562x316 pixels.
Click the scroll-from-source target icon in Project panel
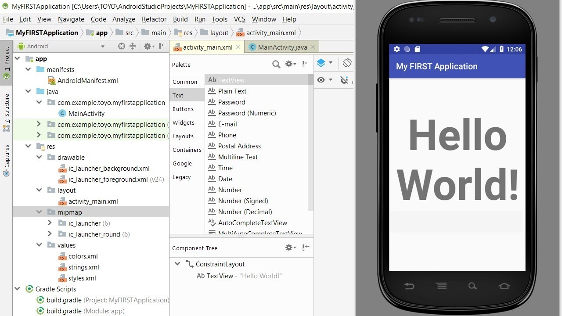click(x=122, y=46)
